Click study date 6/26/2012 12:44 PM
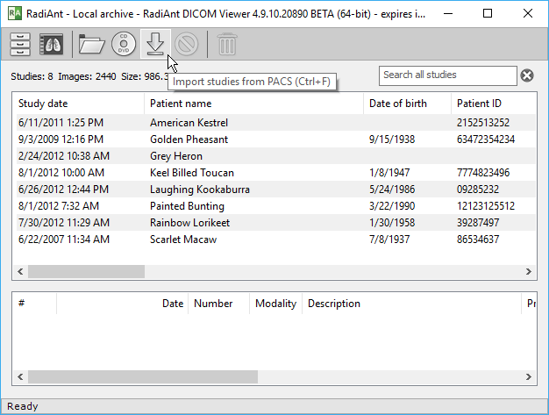Screen dimensions: 549x415 (63, 190)
